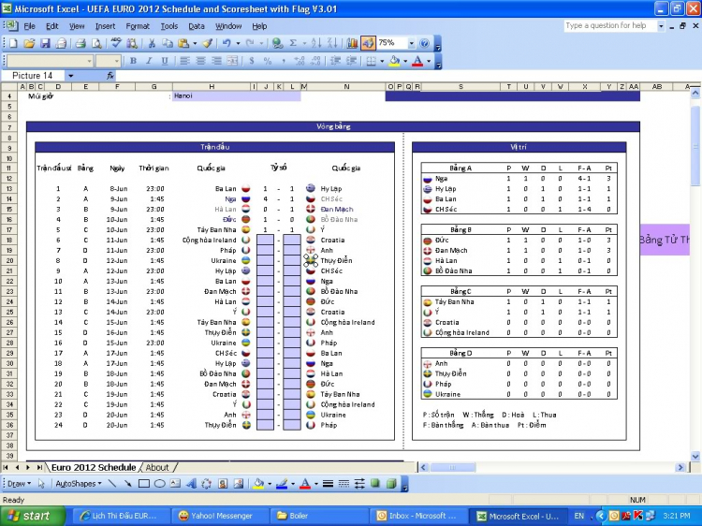
Task: Run the Spelling check tool
Action: 116,43
